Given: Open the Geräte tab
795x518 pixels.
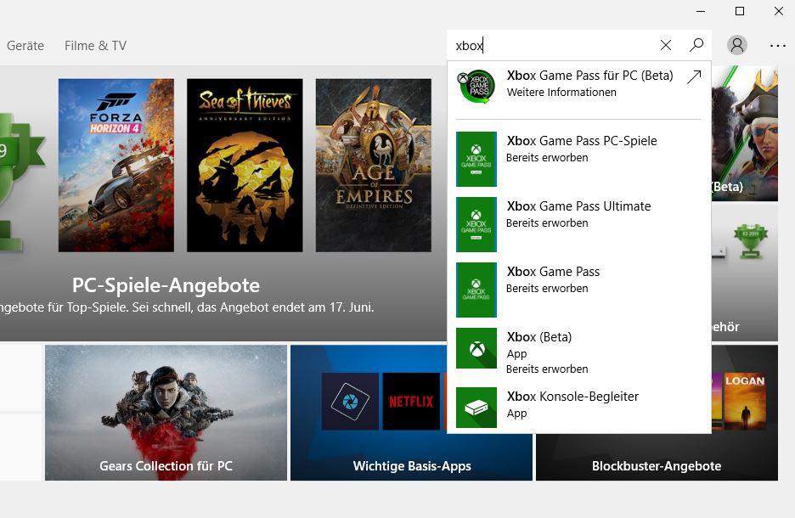Looking at the screenshot, I should tap(25, 46).
